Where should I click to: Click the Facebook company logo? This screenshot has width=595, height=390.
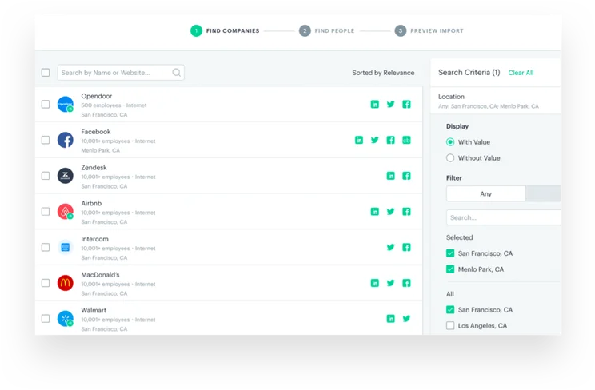tap(66, 140)
